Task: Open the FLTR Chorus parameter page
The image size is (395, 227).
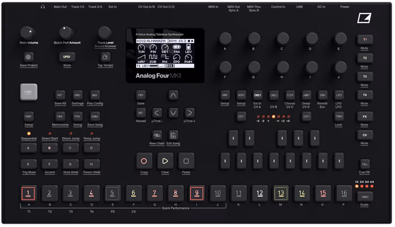Action: (290, 95)
